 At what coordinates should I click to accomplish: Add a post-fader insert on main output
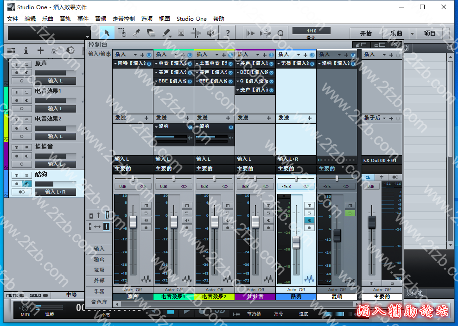[x=391, y=118]
